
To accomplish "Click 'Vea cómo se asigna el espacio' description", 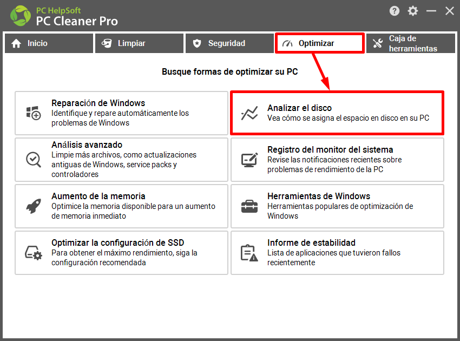I will pyautogui.click(x=348, y=118).
